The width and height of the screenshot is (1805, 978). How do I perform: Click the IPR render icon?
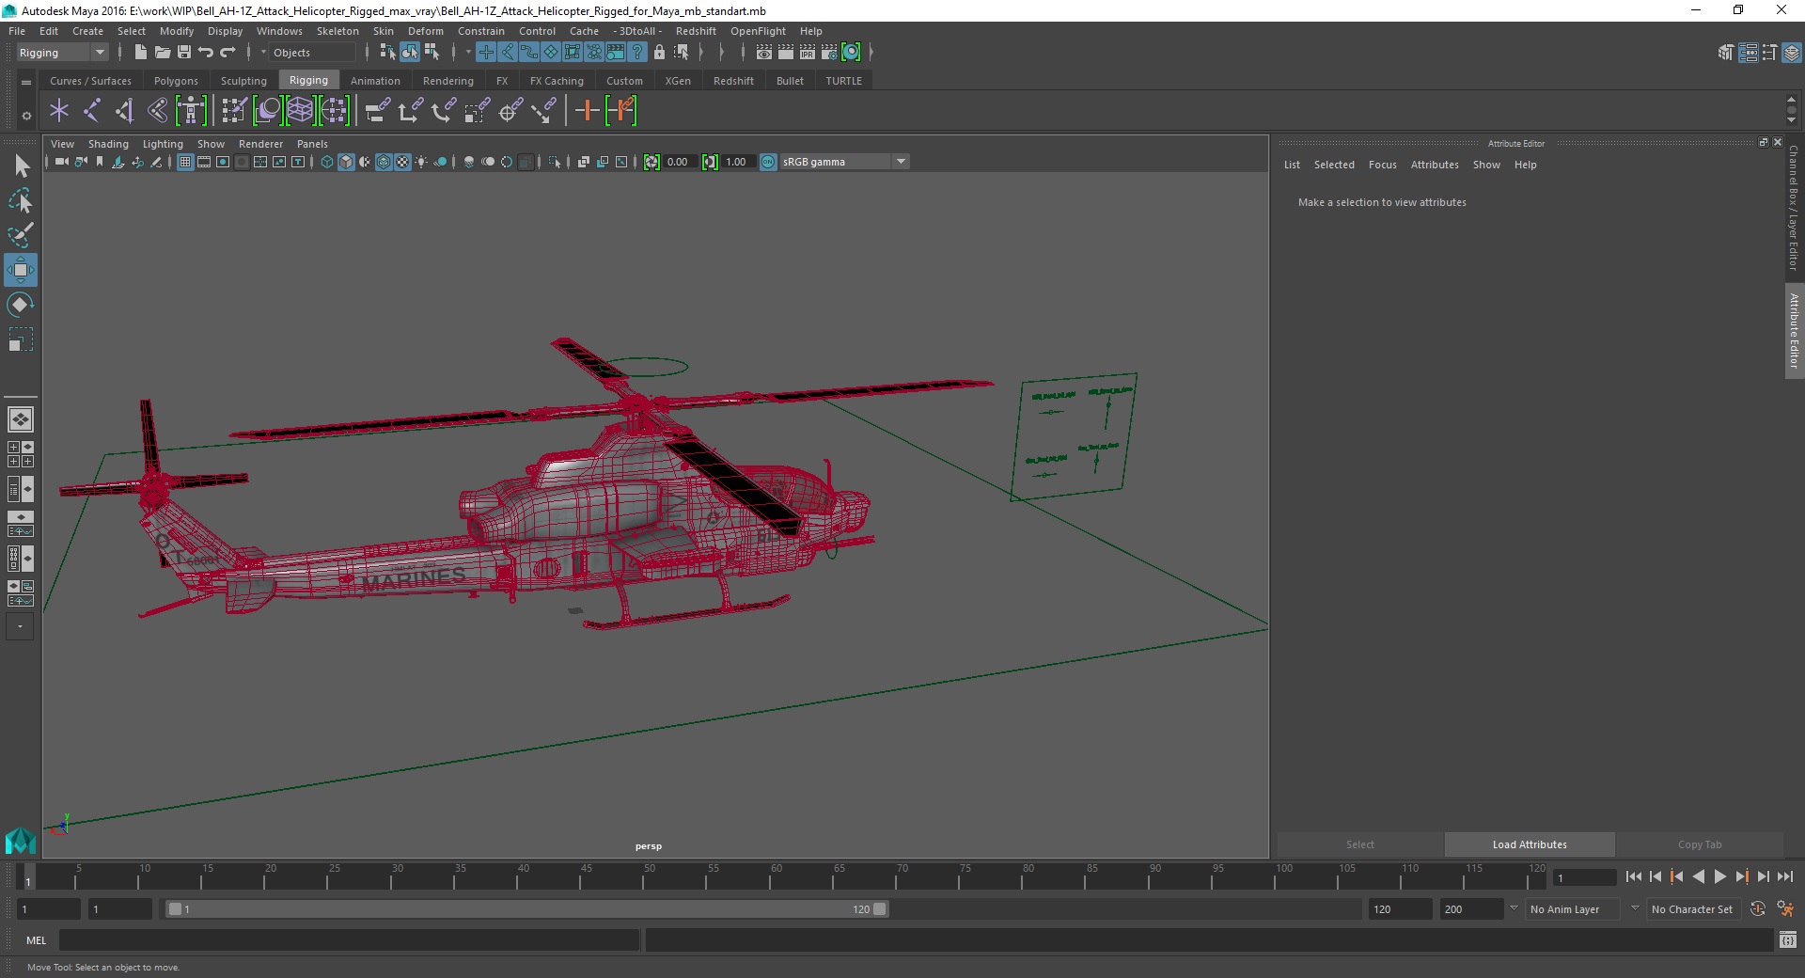click(x=808, y=53)
